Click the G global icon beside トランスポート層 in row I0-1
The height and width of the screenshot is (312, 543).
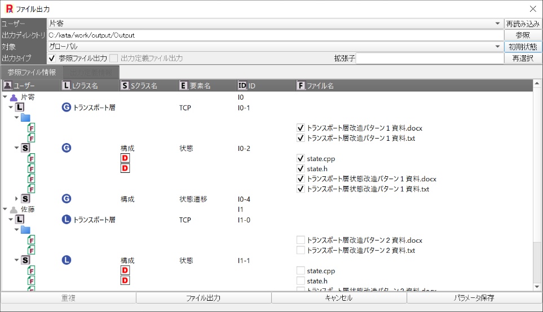(x=66, y=108)
